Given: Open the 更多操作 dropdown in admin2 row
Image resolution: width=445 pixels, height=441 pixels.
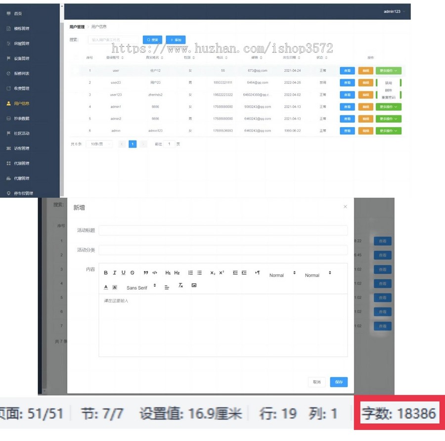Looking at the screenshot, I should point(389,119).
